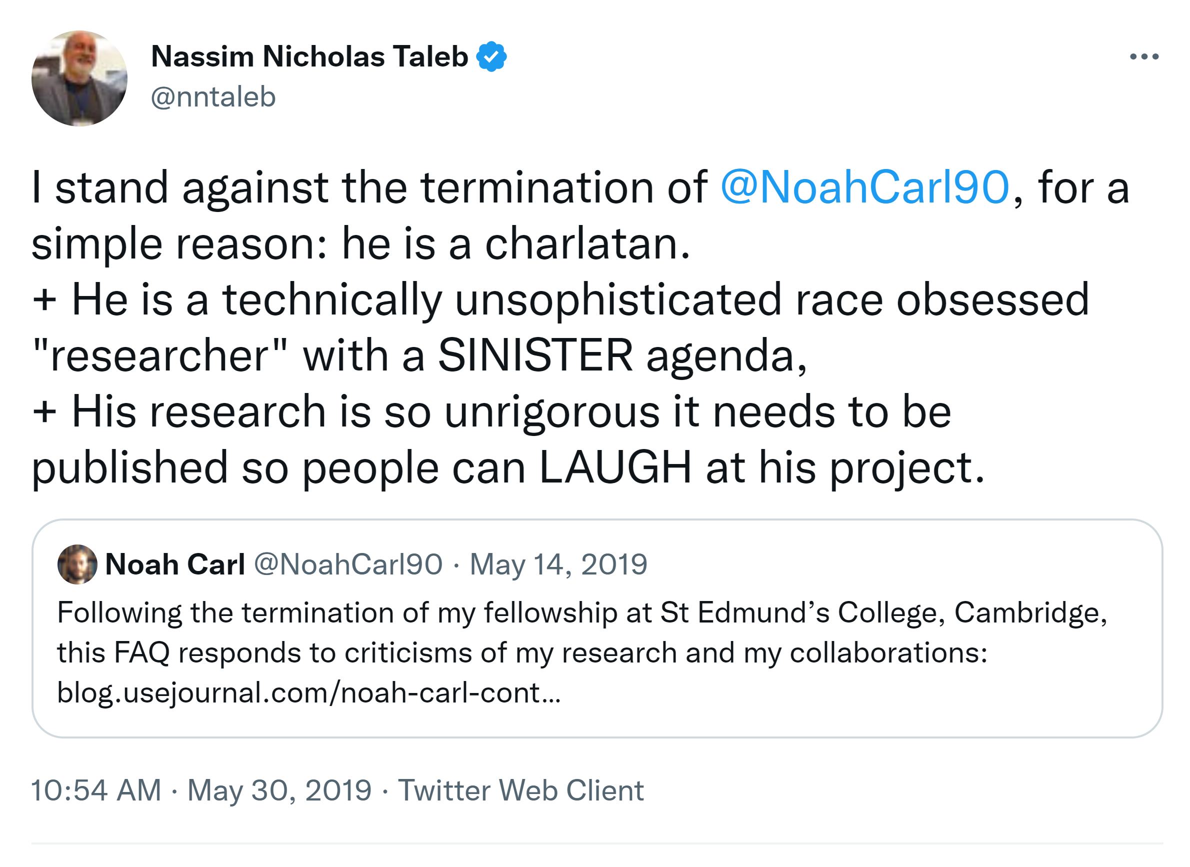The height and width of the screenshot is (867, 1190).
Task: Click the 10:54 AM timestamp
Action: (96, 790)
